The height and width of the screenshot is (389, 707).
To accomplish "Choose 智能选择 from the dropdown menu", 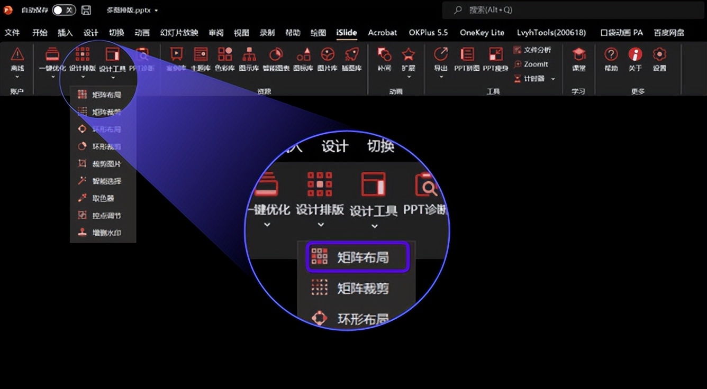I will click(106, 181).
